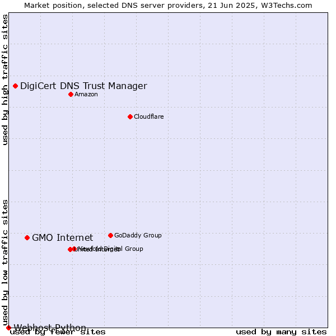The height and width of the screenshot is (336, 336).
Task: Select the 'GMO Internet' label text
Action: coord(62,237)
